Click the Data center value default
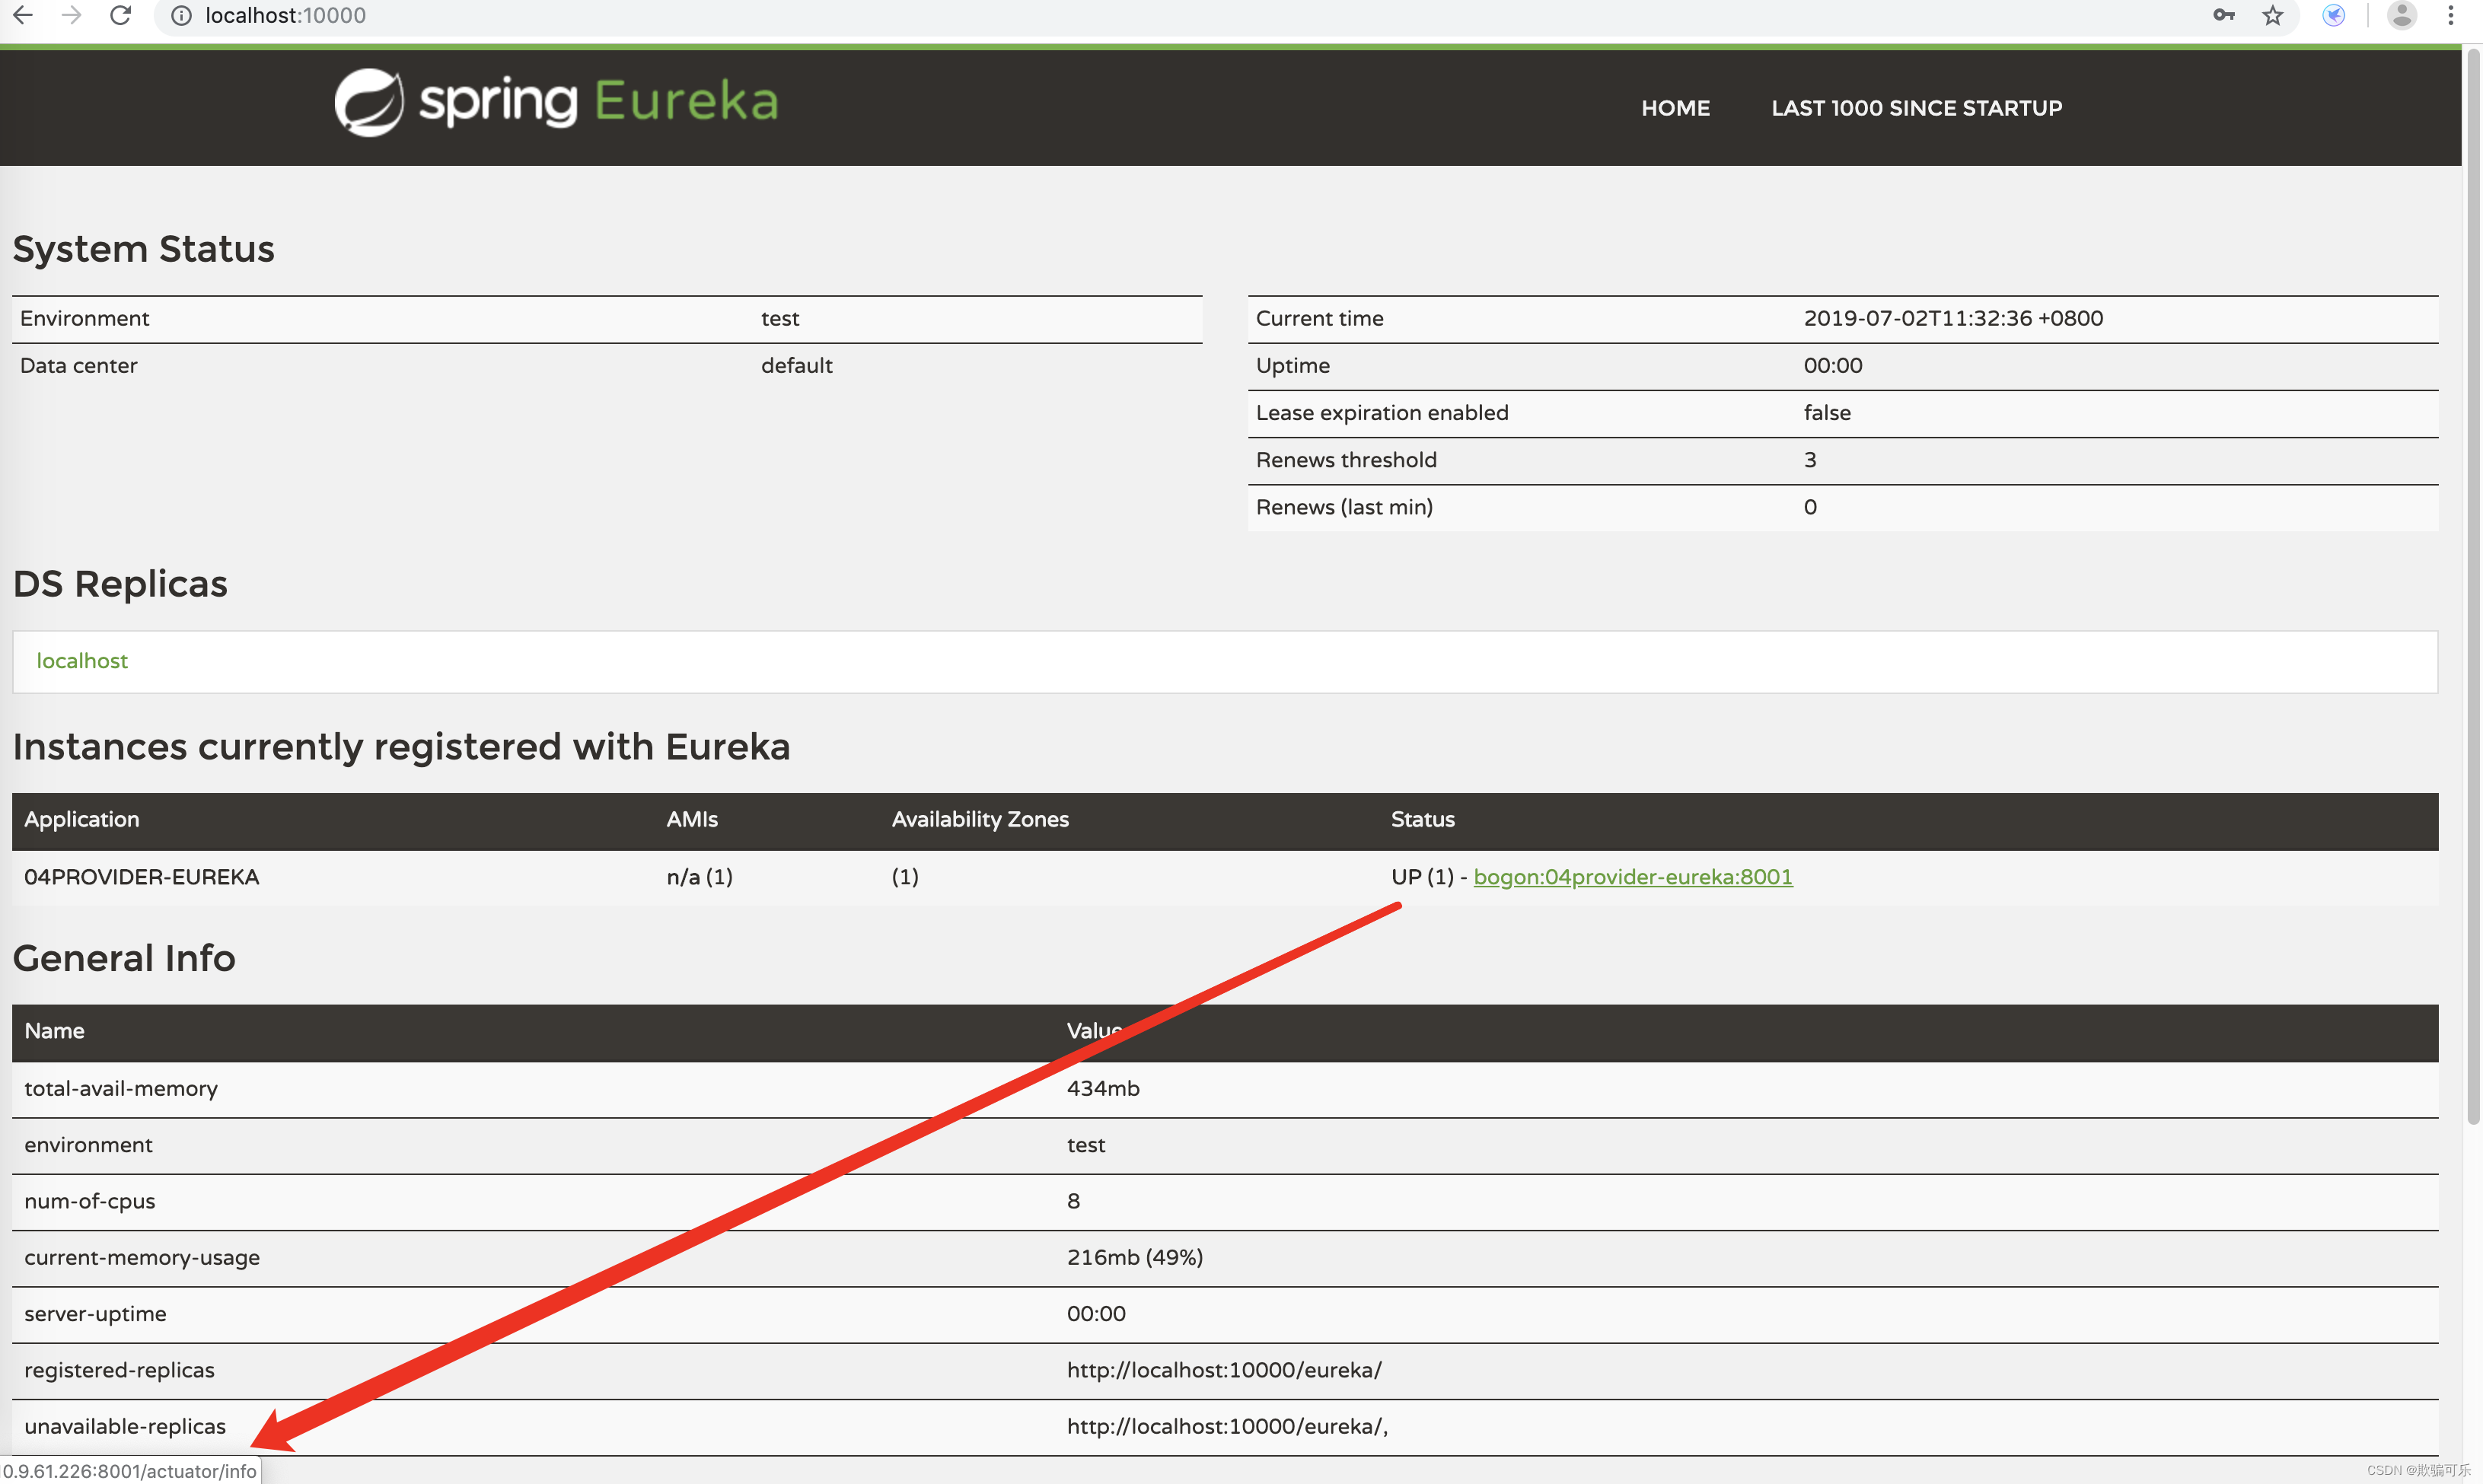2483x1484 pixels. pos(796,365)
